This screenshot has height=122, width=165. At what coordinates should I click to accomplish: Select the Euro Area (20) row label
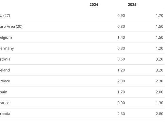[x=11, y=26]
